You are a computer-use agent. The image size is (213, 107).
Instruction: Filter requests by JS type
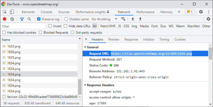pyautogui.click(x=119, y=26)
